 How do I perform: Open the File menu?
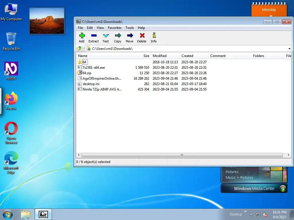(x=80, y=28)
